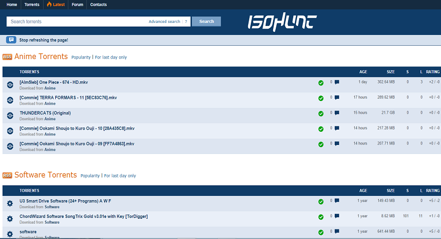Click the anime icon for One Piece 674

(x=10, y=84)
